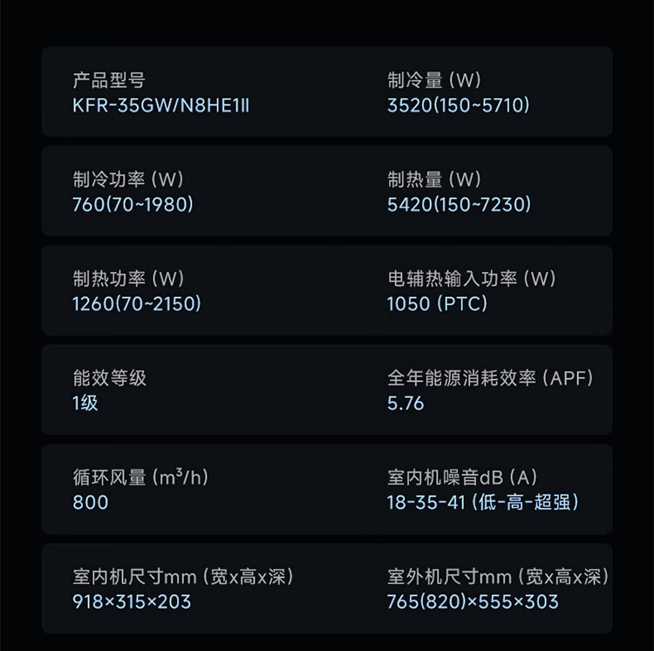Click the 能效等级 label
This screenshot has width=654, height=651.
click(109, 378)
